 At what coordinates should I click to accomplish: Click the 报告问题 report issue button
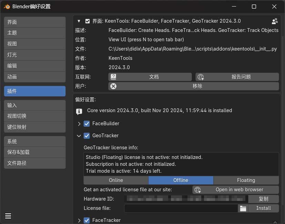[237, 77]
